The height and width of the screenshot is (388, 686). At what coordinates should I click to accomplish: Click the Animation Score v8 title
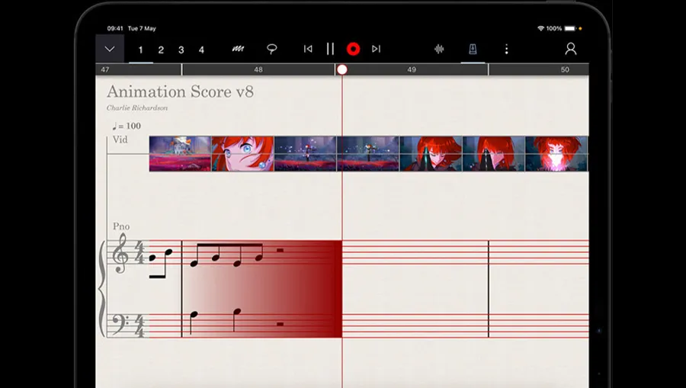180,92
